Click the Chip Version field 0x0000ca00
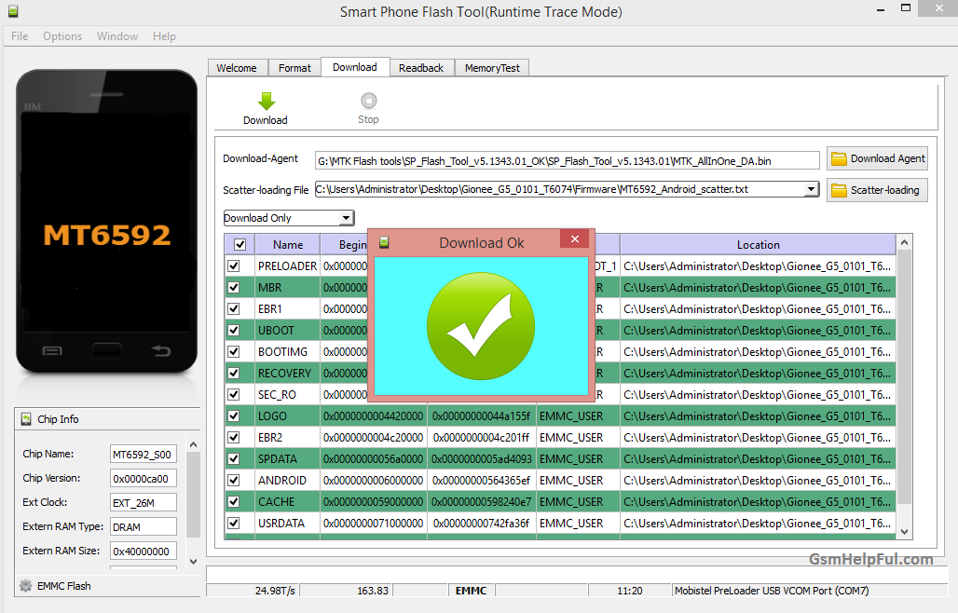The width and height of the screenshot is (958, 613). coord(143,479)
